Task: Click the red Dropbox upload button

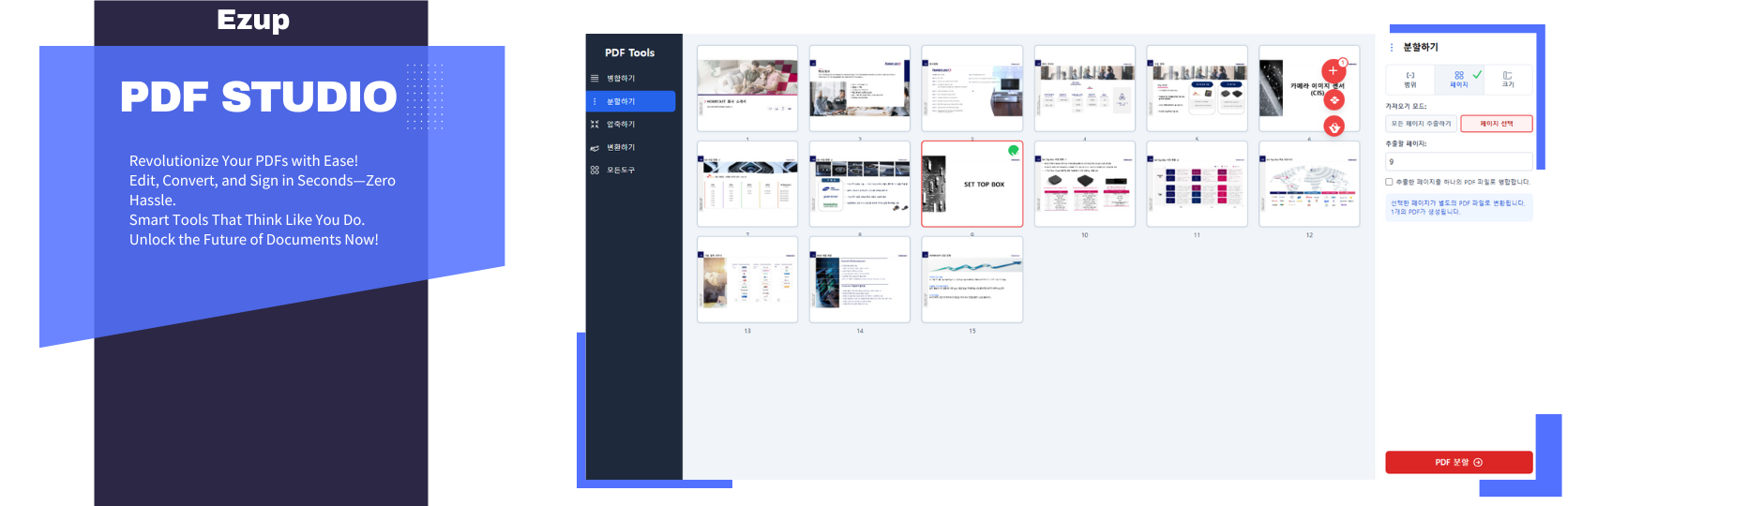Action: click(1334, 100)
